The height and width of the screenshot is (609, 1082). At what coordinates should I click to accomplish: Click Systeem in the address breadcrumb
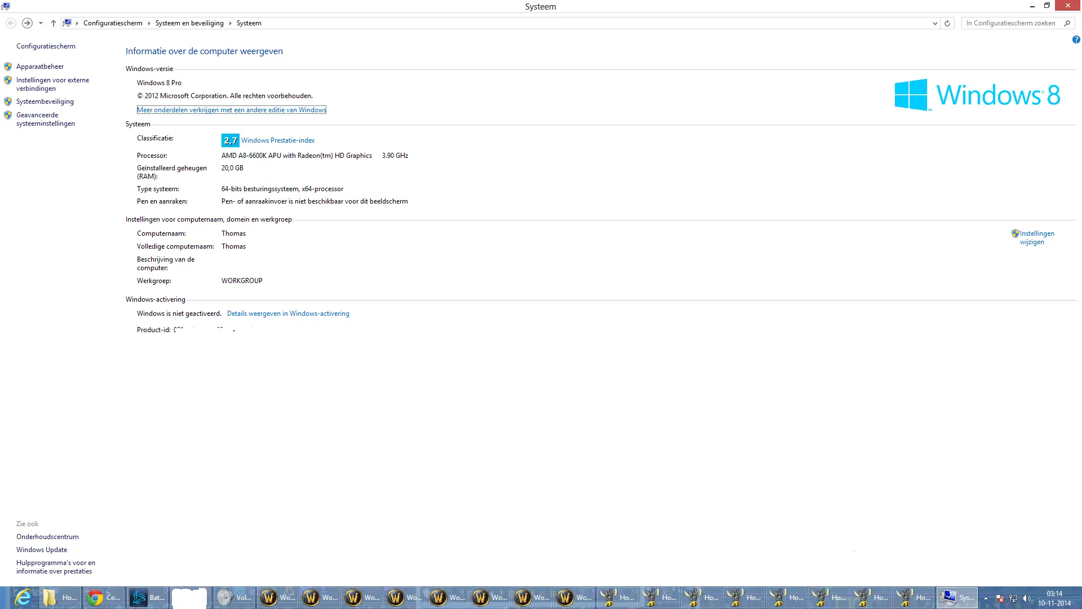click(249, 23)
